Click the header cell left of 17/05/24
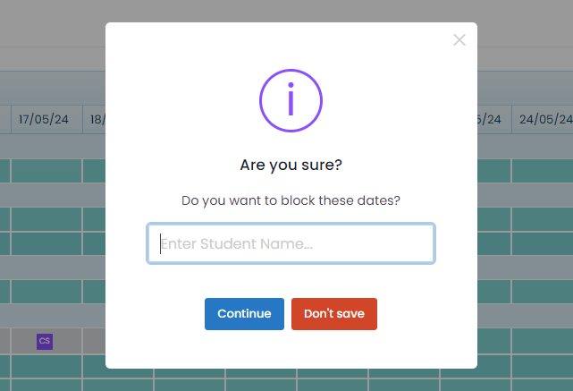This screenshot has width=573, height=391. [x=4, y=119]
